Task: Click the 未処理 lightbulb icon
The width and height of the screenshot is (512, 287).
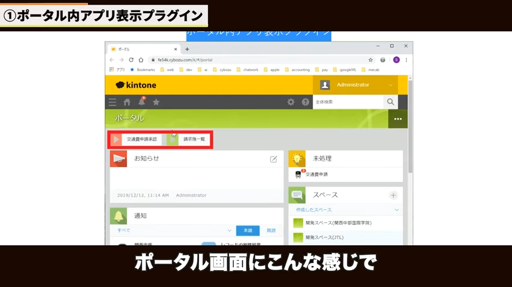Action: point(297,158)
